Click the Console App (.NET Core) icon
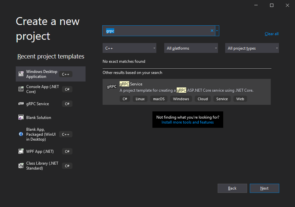This screenshot has height=207, width=295. point(21,89)
